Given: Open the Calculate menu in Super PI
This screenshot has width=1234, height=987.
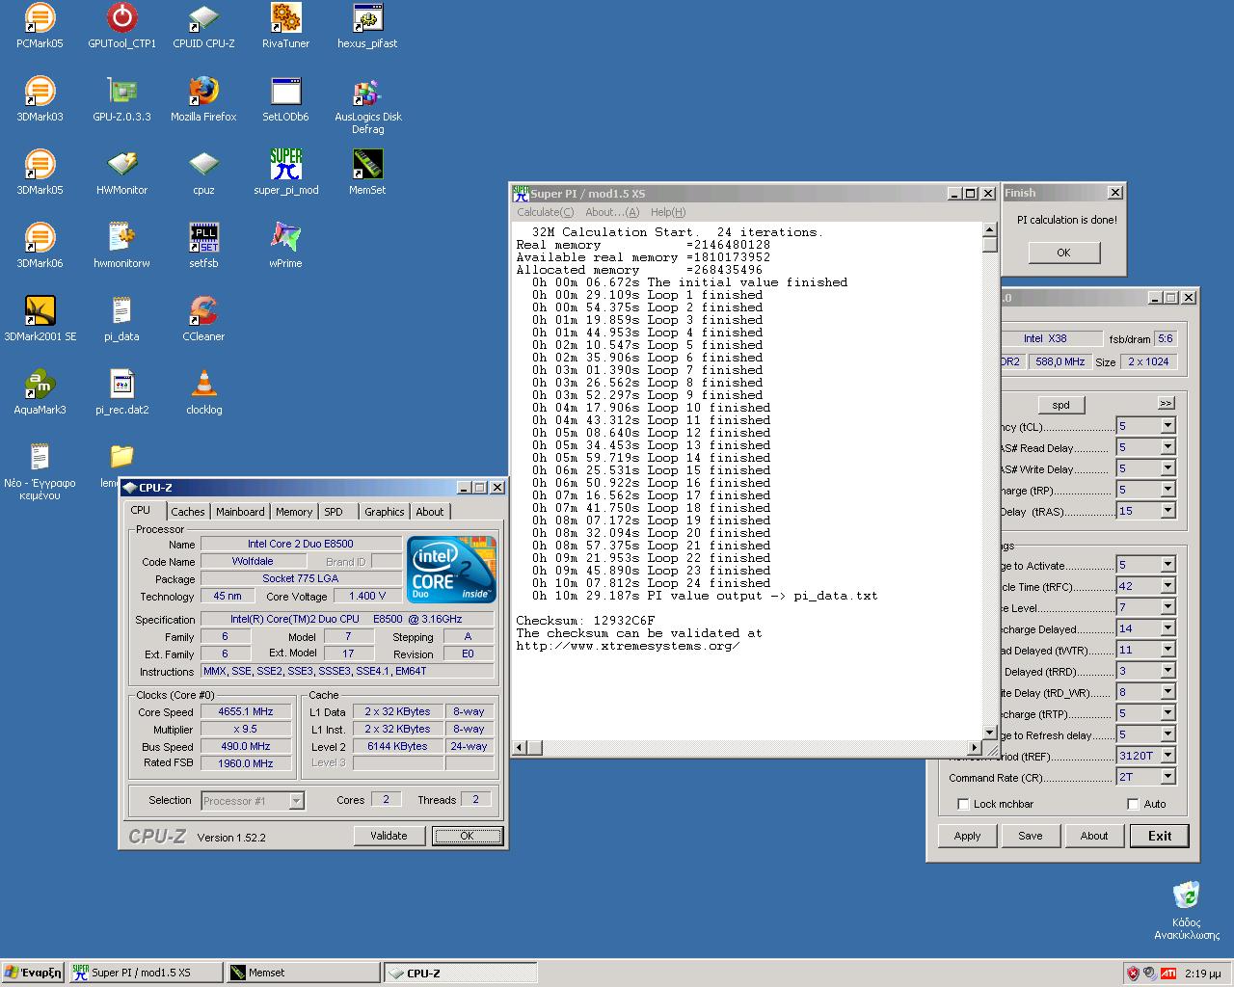Looking at the screenshot, I should point(545,212).
